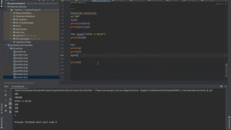Screen dimensions: 231x130
Task: Click the 'print(x+str(z))' code line
Action: (80, 27)
